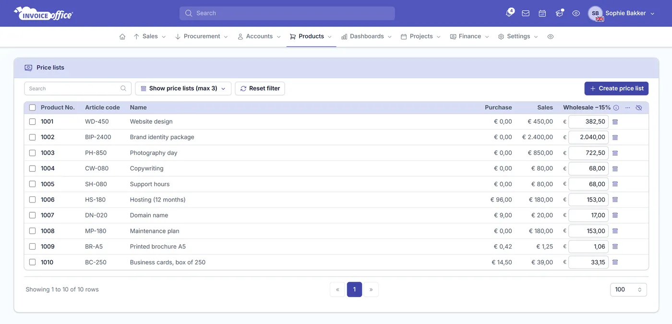Sort by Article code column header
672x324 pixels.
(102, 108)
